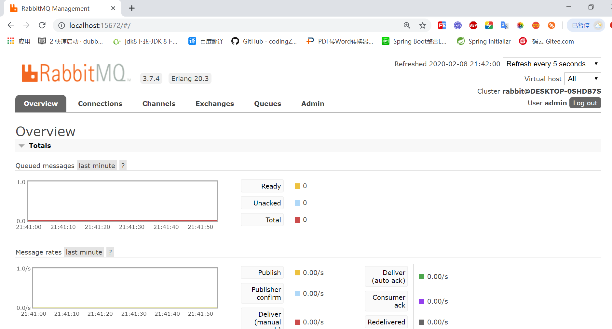Image resolution: width=612 pixels, height=329 pixels.
Task: Log out of the admin user
Action: coord(585,103)
